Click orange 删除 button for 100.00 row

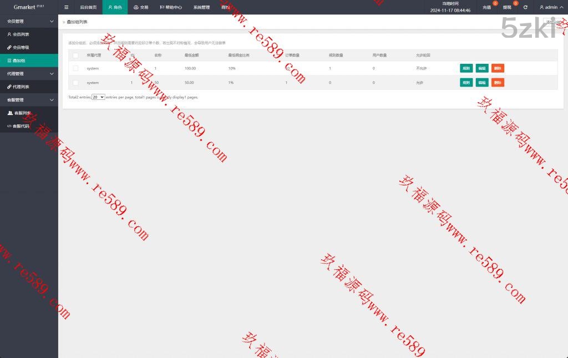[498, 68]
